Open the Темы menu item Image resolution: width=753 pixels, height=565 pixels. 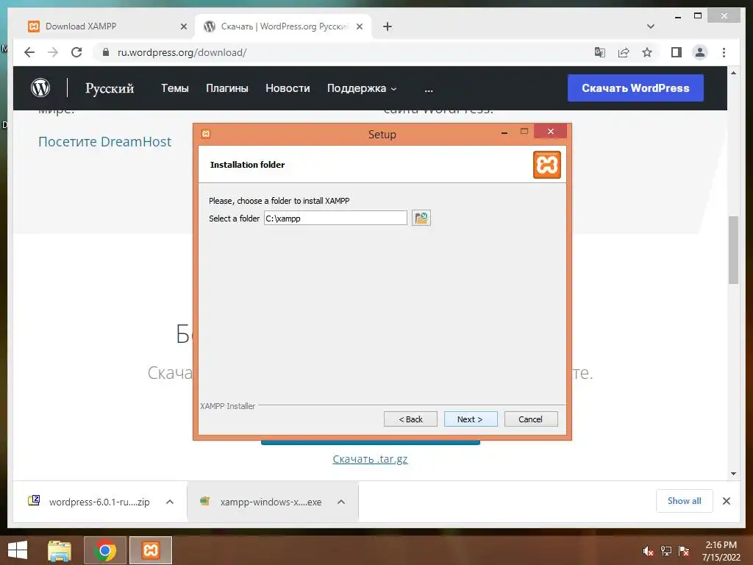(175, 88)
